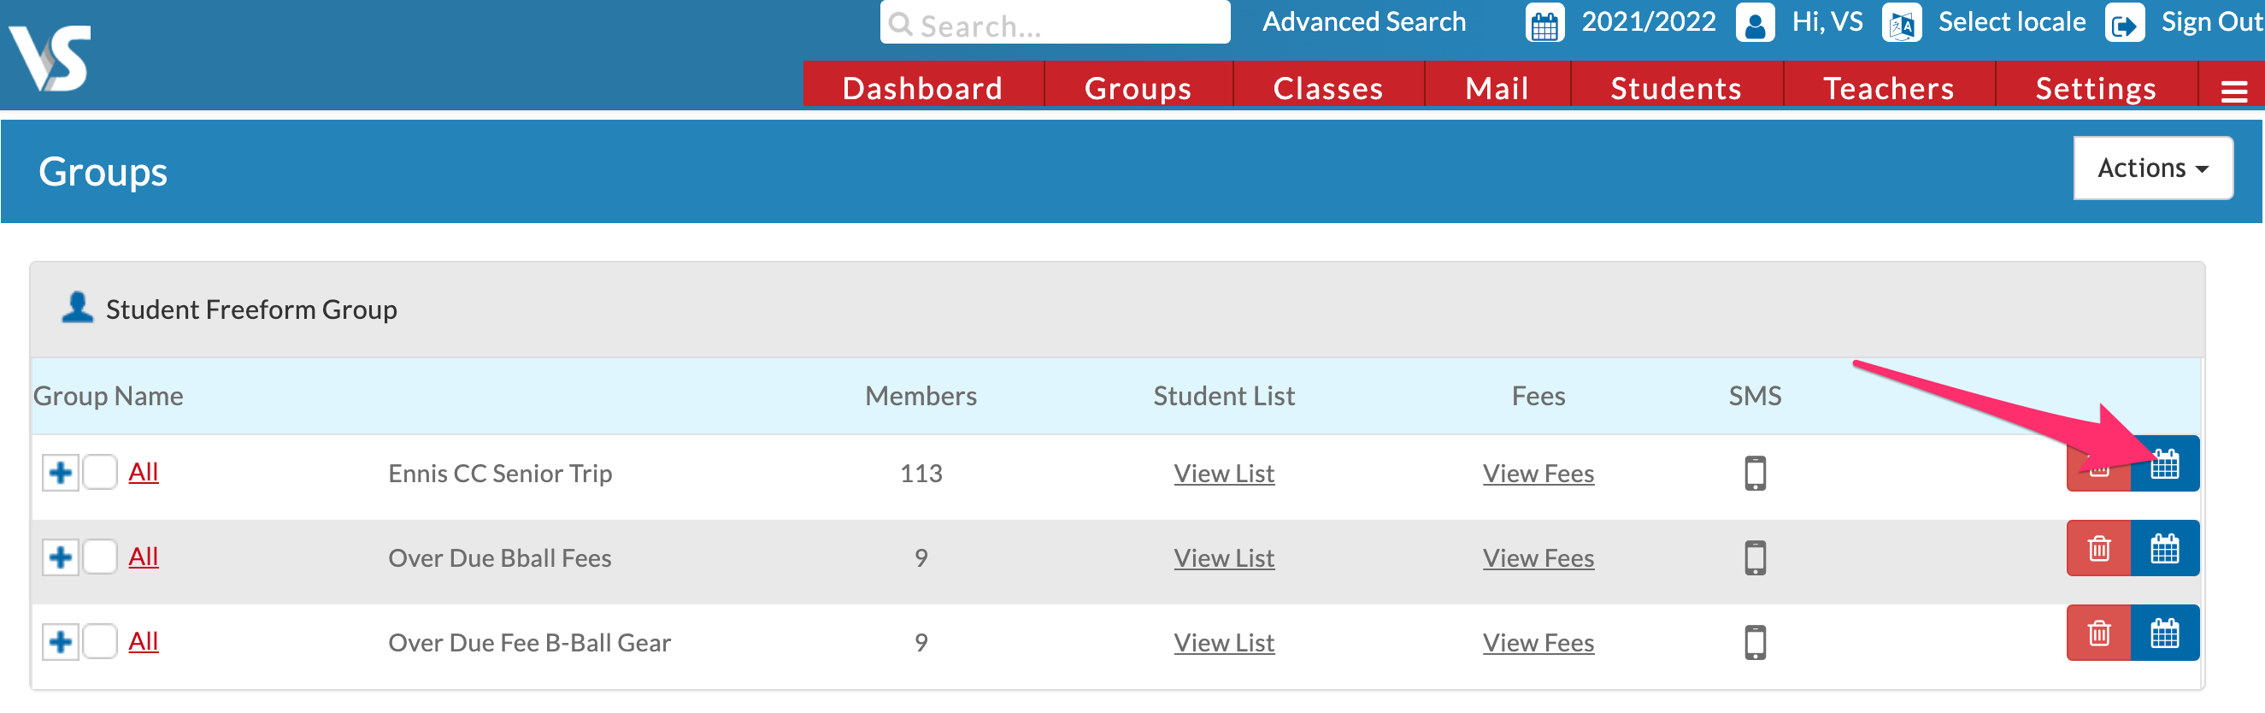Click the Sign Out link
Image resolution: width=2265 pixels, height=713 pixels.
coord(2211,22)
